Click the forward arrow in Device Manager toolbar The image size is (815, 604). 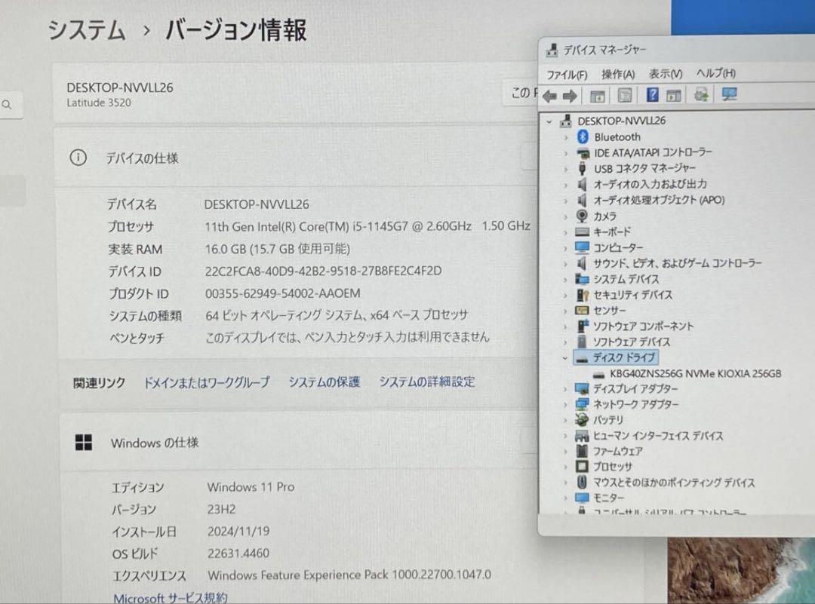pyautogui.click(x=570, y=96)
